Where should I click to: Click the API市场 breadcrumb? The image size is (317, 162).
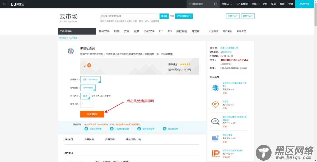[62, 38]
